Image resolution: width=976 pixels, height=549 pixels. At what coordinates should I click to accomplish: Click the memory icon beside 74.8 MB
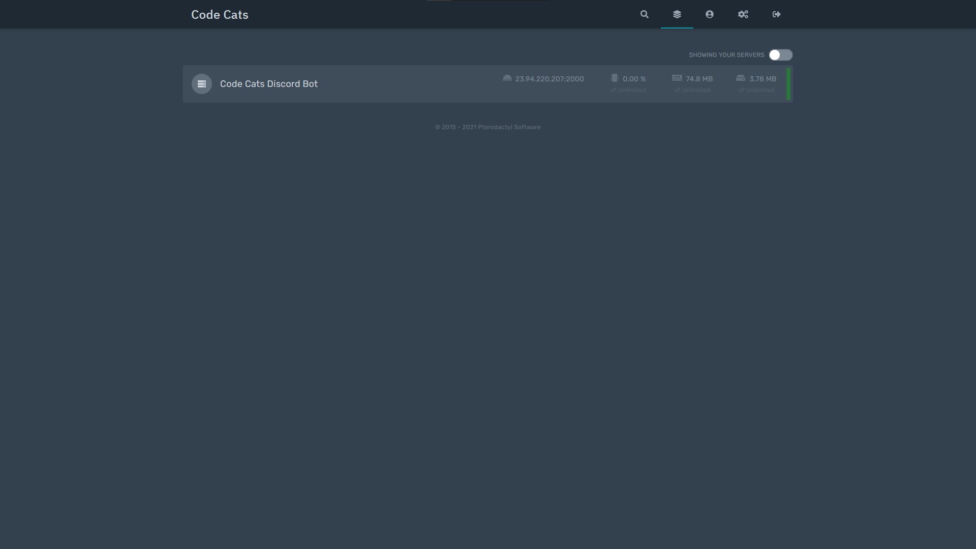[677, 78]
